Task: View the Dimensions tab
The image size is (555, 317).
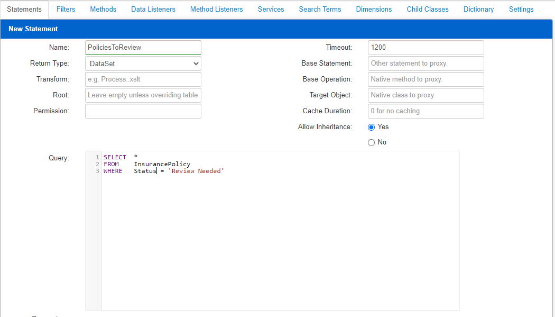Action: (374, 10)
